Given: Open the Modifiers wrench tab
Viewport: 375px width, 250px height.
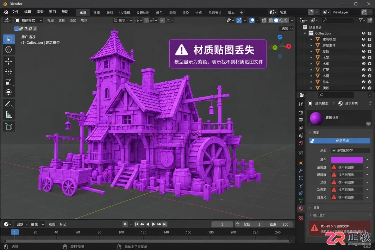Looking at the screenshot, I should 301,170.
